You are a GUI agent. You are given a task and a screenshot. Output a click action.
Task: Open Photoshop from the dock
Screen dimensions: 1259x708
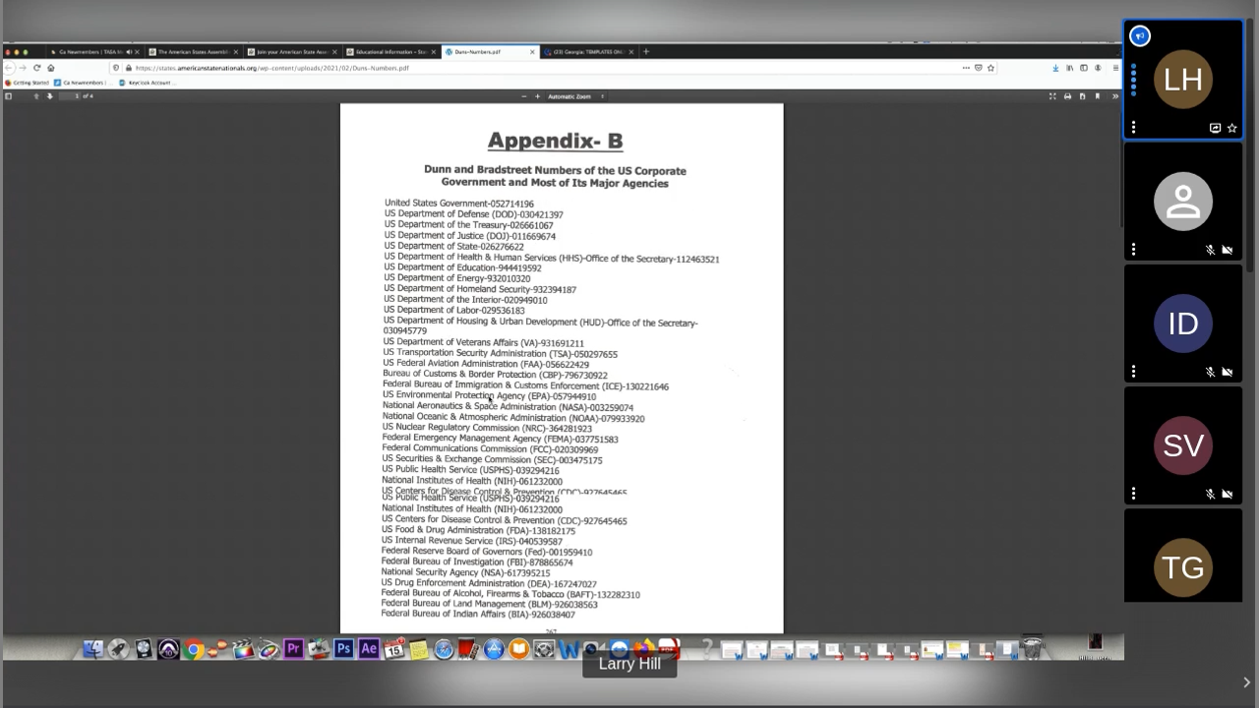(343, 649)
